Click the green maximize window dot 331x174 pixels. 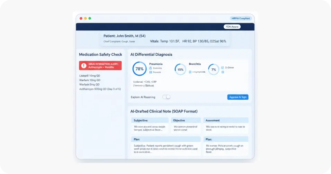(x=90, y=18)
